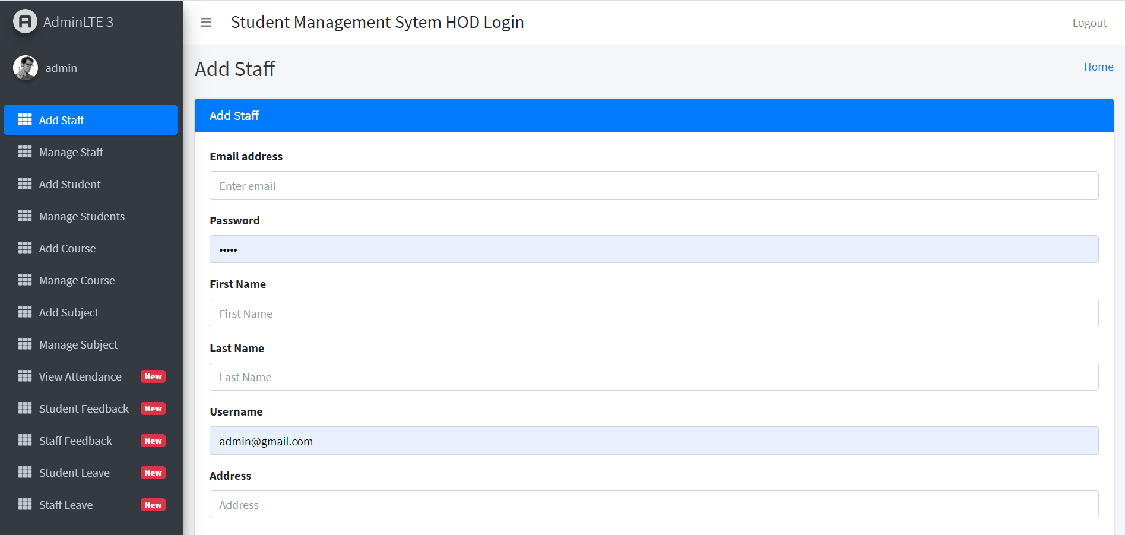The height and width of the screenshot is (535, 1125).
Task: Click the grid icon beside Add Subject
Action: tap(25, 312)
